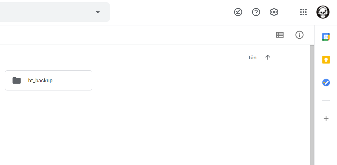Open Google Keep in the side panel
The image size is (337, 165).
(x=326, y=60)
